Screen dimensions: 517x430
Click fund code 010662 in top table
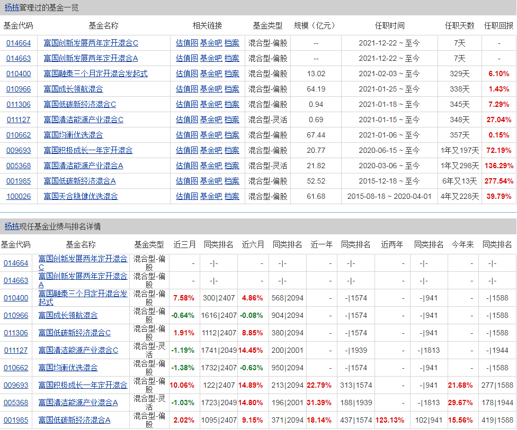coord(19,135)
